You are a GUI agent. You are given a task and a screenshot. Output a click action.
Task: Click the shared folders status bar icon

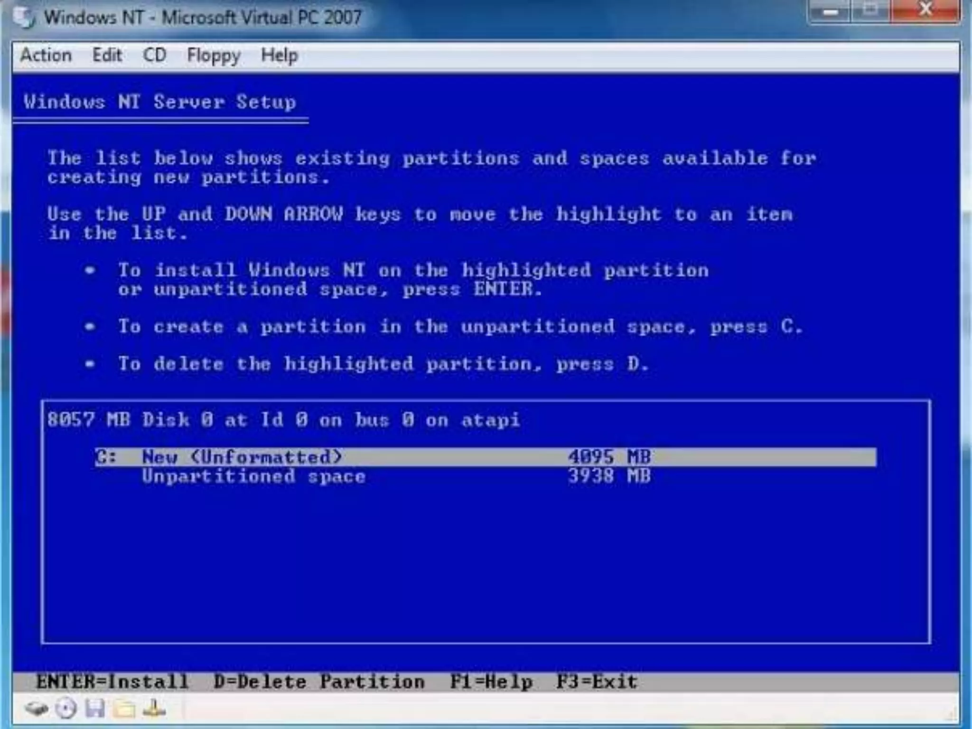[124, 709]
